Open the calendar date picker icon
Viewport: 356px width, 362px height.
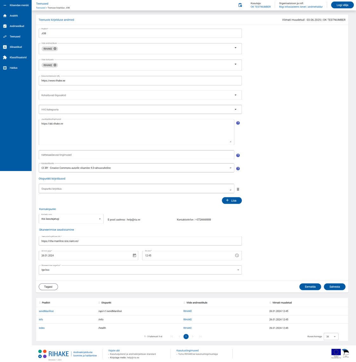click(x=134, y=256)
